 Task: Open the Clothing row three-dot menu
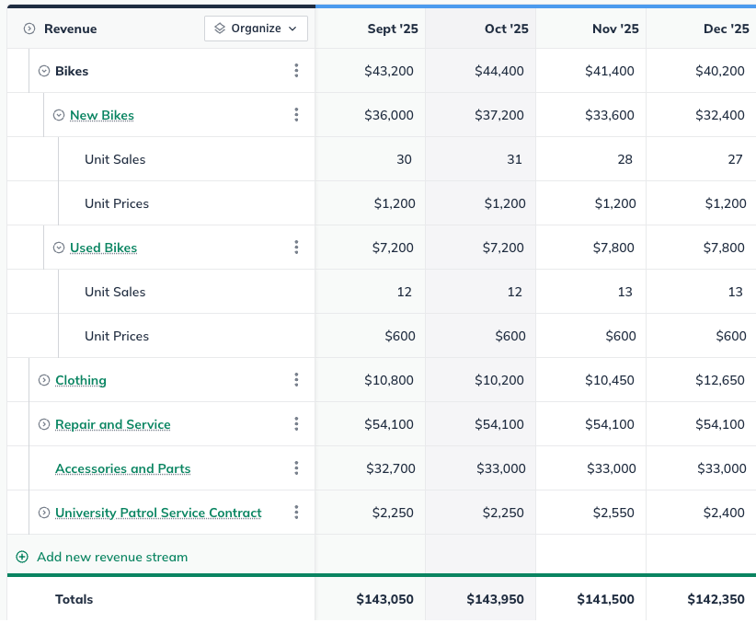click(296, 380)
